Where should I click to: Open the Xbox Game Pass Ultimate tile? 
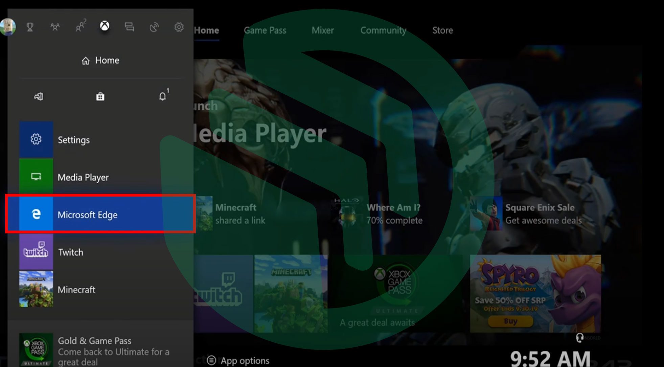(398, 294)
